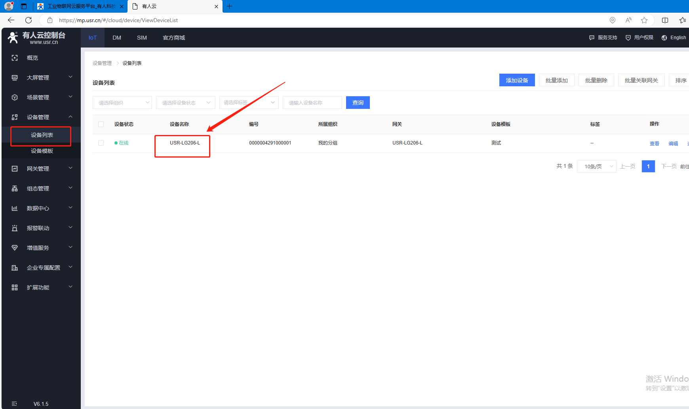
Task: Click the 报警联动 alarm icon
Action: (15, 228)
